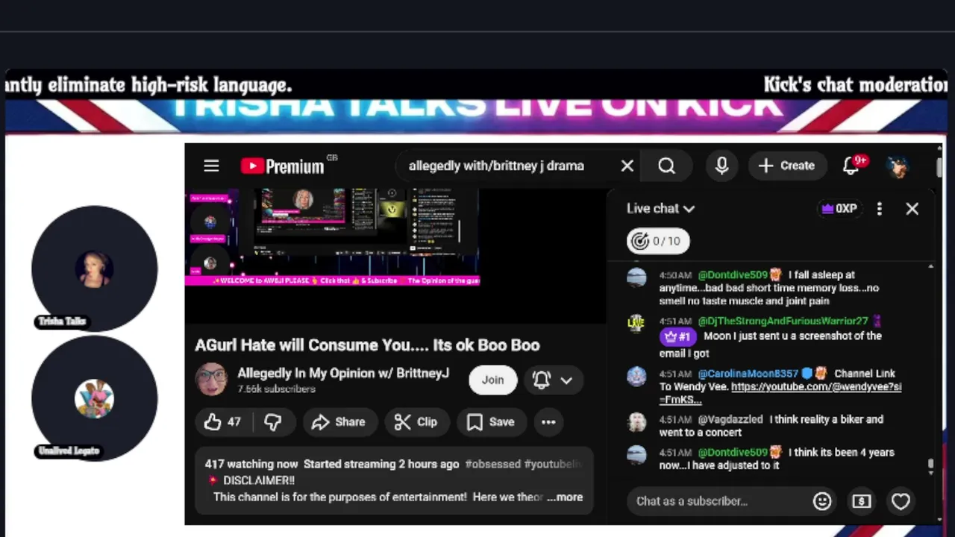Open the emoji picker in chat
The image size is (955, 537).
[x=822, y=501]
